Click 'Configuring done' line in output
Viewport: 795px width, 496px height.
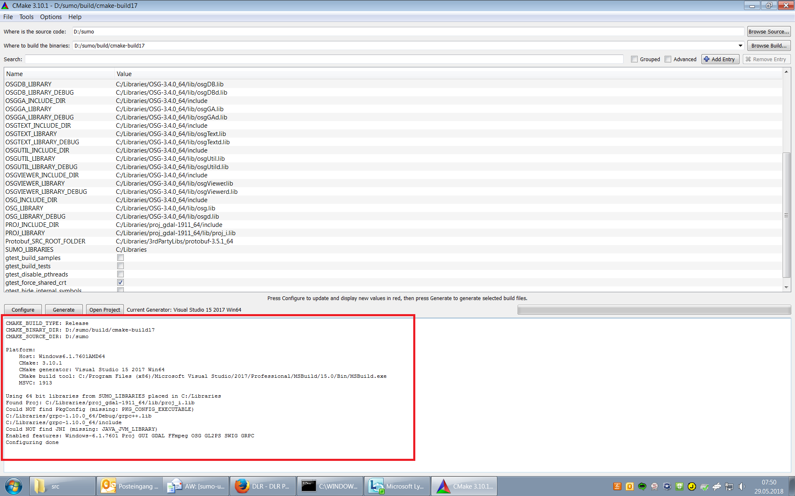tap(32, 442)
